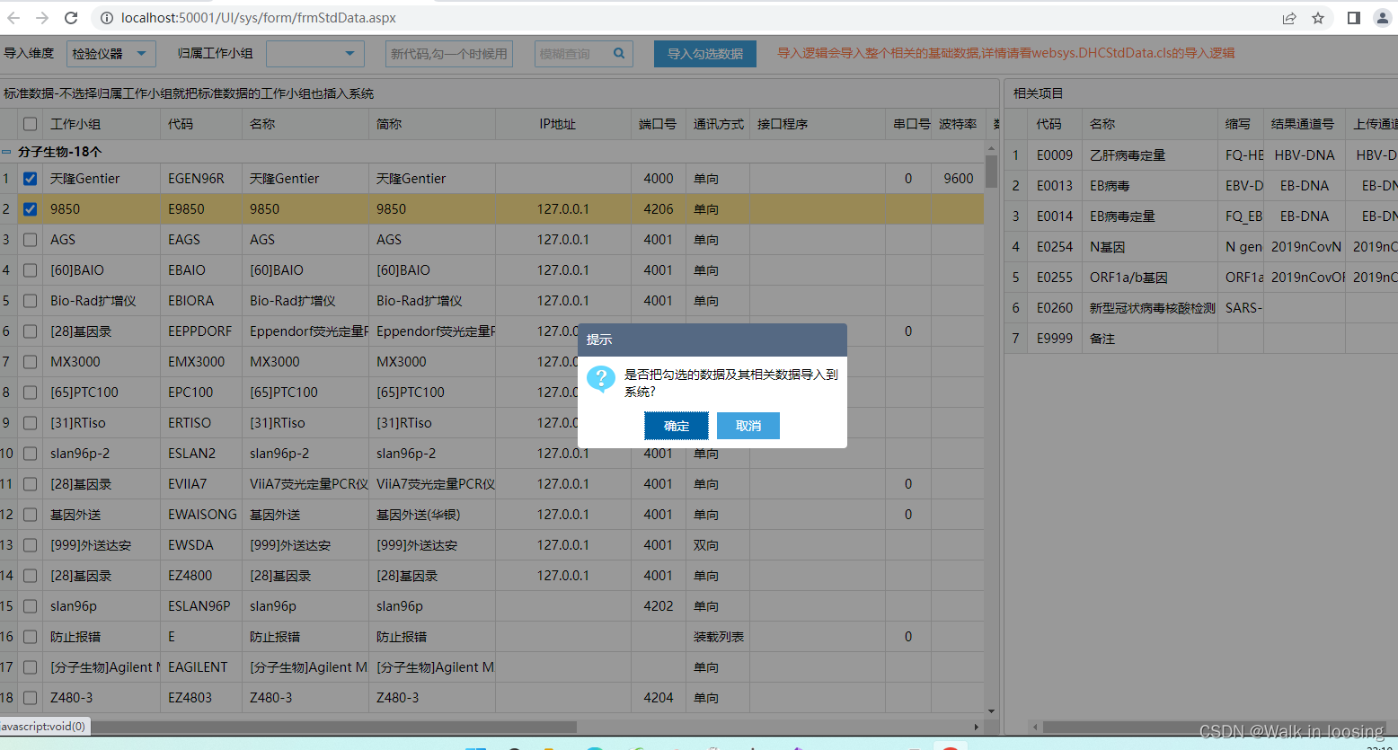Click the search magnifier icon in fuzzy query box
This screenshot has height=750, width=1398.
point(619,53)
